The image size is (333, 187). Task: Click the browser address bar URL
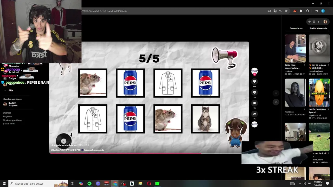click(104, 11)
